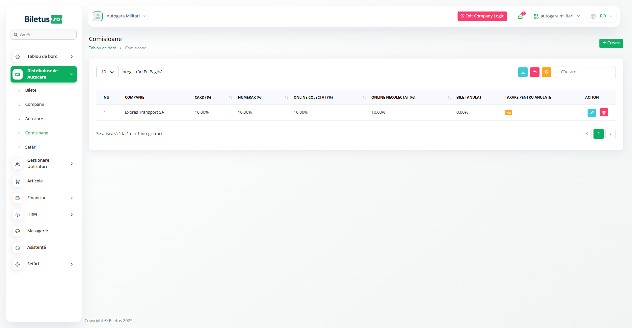The image size is (632, 328).
Task: Open the records per page dropdown
Action: [107, 72]
